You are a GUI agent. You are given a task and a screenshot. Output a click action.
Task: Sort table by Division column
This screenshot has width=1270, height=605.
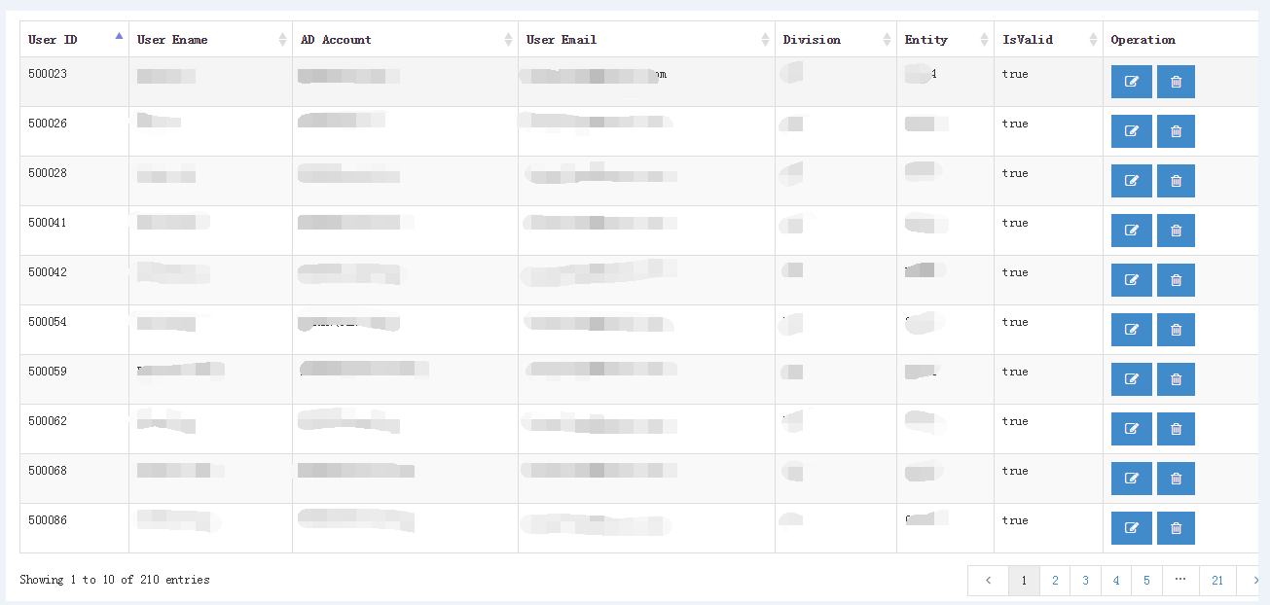(x=836, y=40)
